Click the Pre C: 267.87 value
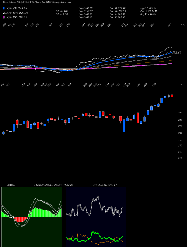This screenshot has width=187, height=247. click(x=117, y=17)
